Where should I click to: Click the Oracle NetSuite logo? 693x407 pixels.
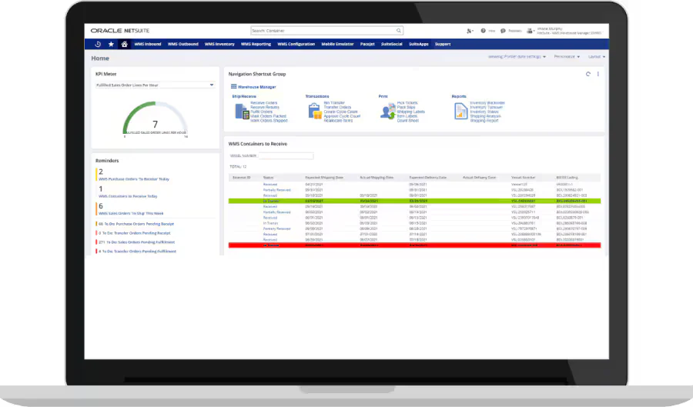pos(120,31)
